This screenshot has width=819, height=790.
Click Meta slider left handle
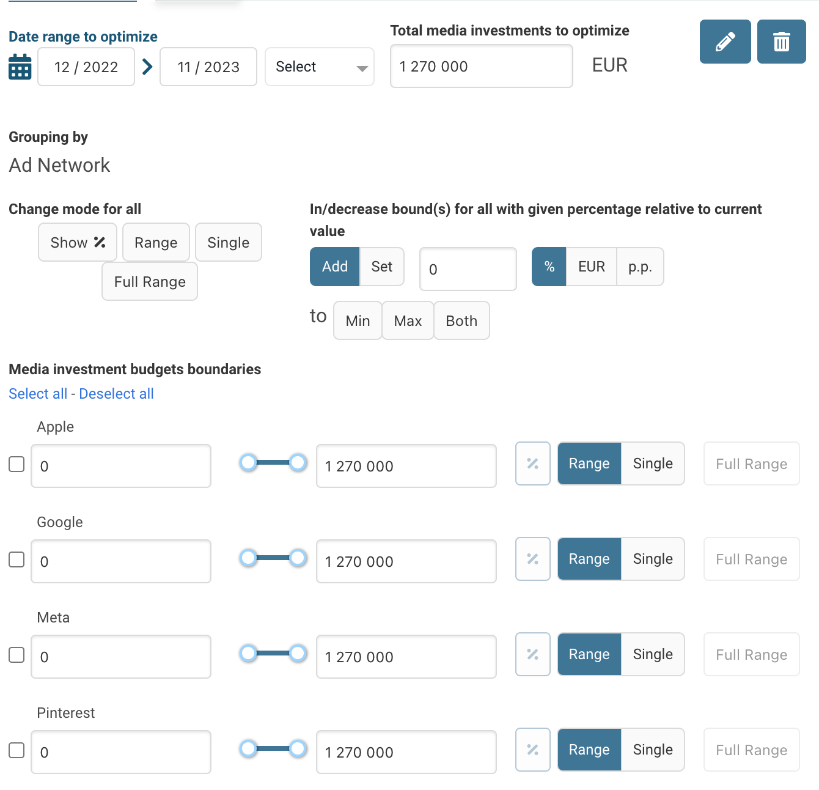248,653
